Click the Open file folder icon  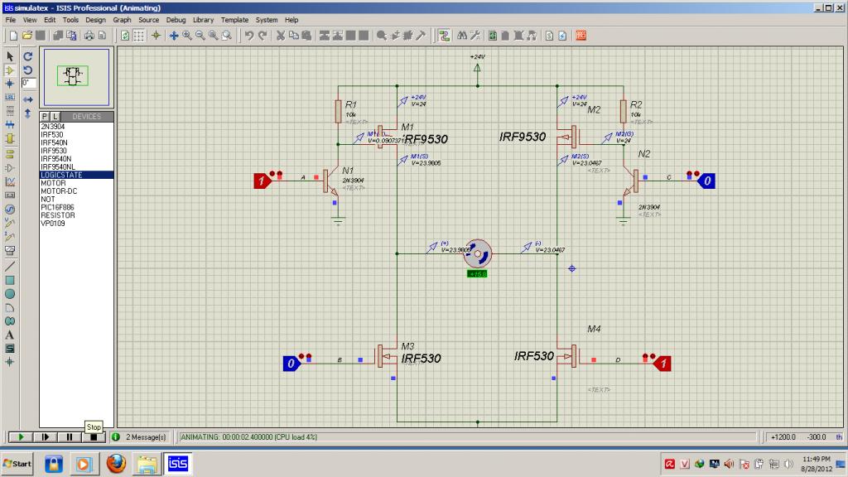27,36
